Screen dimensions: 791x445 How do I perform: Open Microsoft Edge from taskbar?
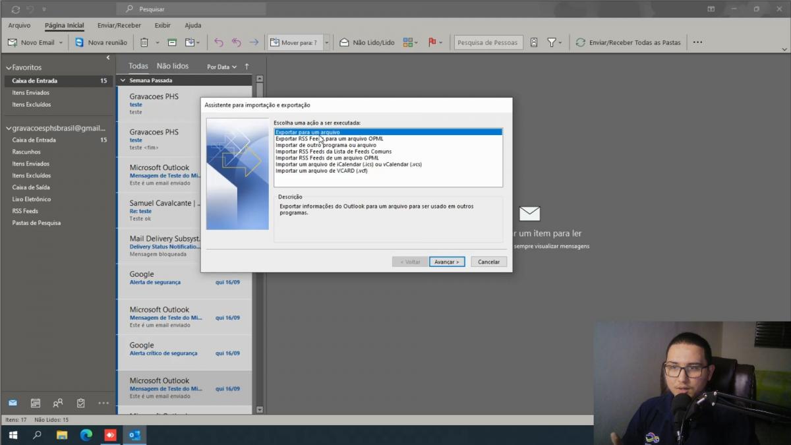coord(86,435)
